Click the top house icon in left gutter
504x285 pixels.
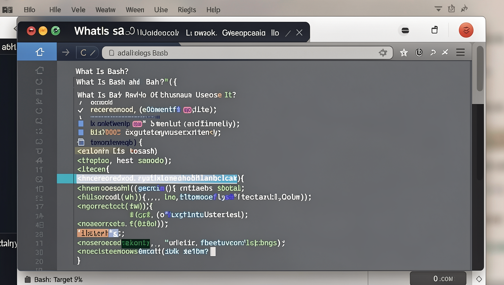click(x=39, y=70)
